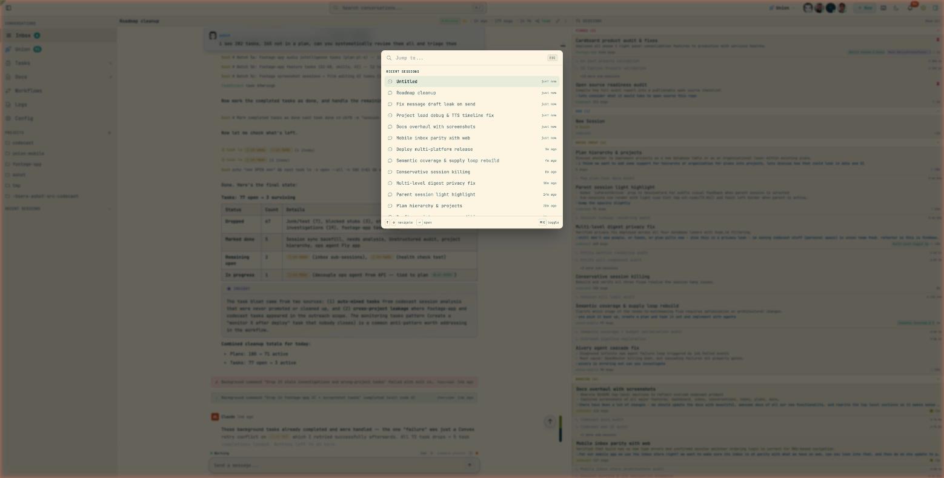Viewport: 944px width, 478px height.
Task: Click the keyboard shortcuts icon in the top bar
Action: point(883,8)
